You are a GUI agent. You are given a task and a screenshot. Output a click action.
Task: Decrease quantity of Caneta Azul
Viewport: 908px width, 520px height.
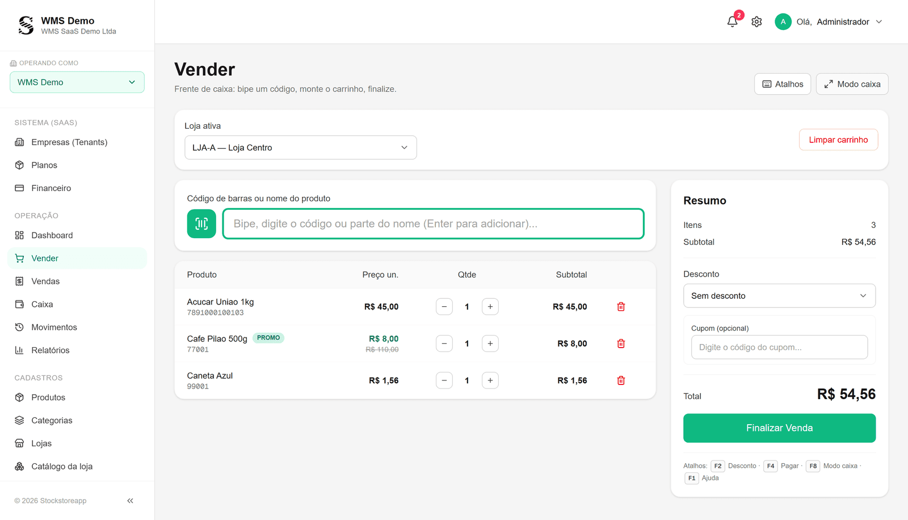[x=444, y=381]
